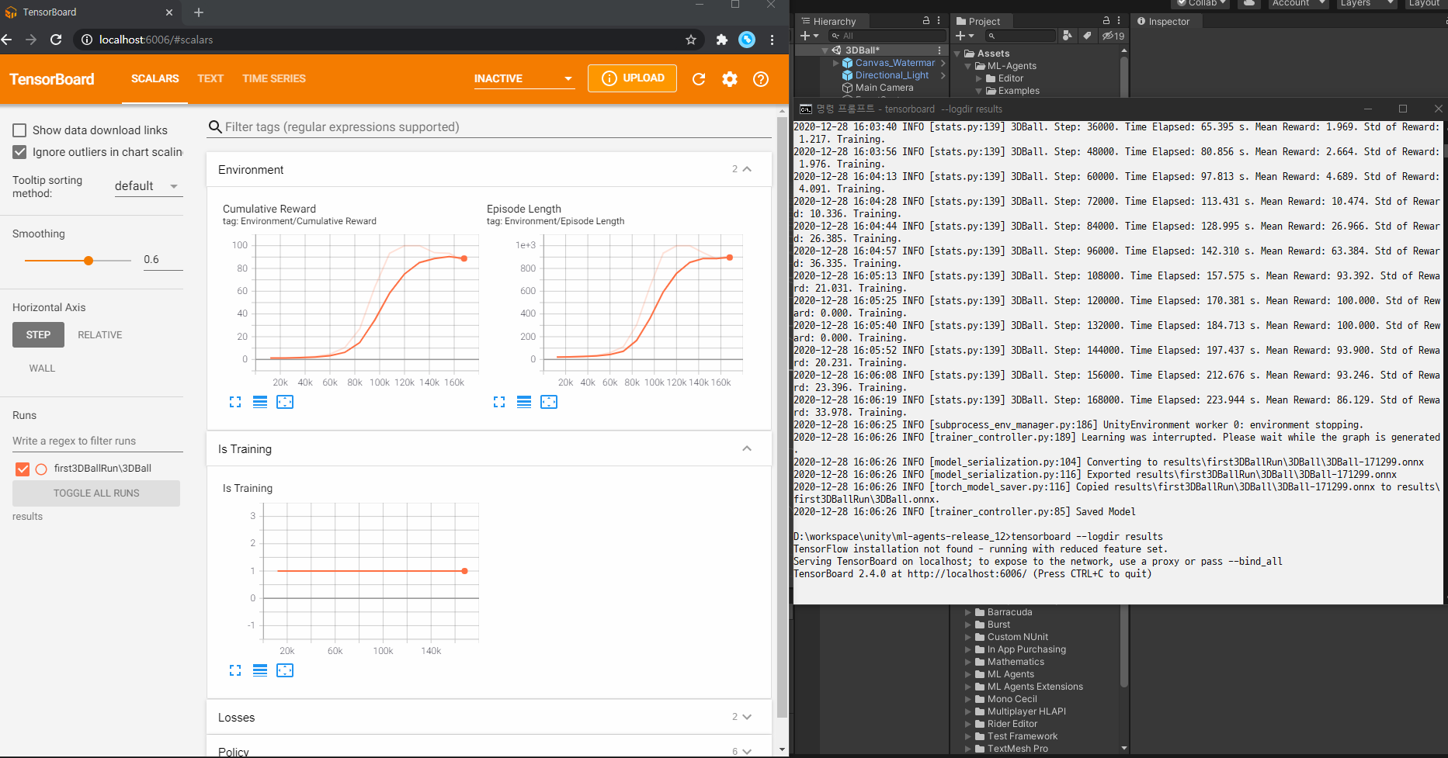Set horizontal axis to WALL

42,369
